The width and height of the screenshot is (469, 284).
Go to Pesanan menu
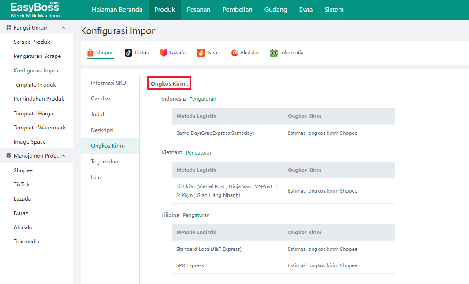coord(199,10)
